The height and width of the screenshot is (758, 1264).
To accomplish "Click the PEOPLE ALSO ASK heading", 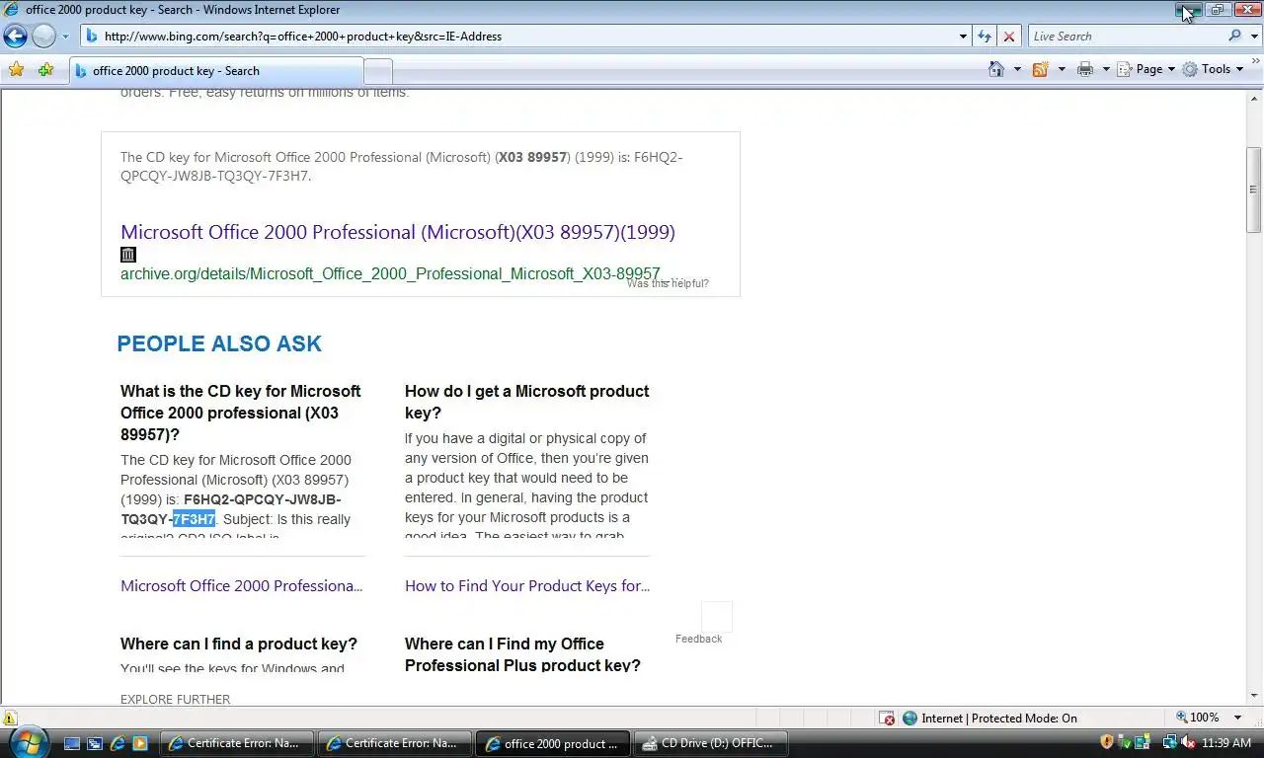I will [x=219, y=343].
